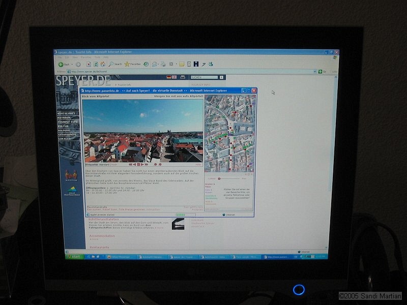Viewport: 407px width, 305px height.
Task: Switch site language via English flag
Action: [x=174, y=77]
